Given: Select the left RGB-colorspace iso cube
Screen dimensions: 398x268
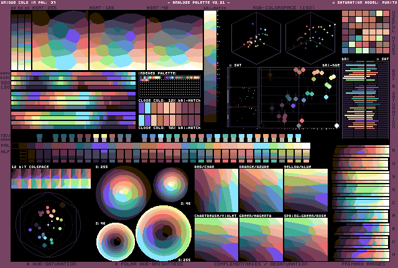Looking at the screenshot, I should click(257, 36).
